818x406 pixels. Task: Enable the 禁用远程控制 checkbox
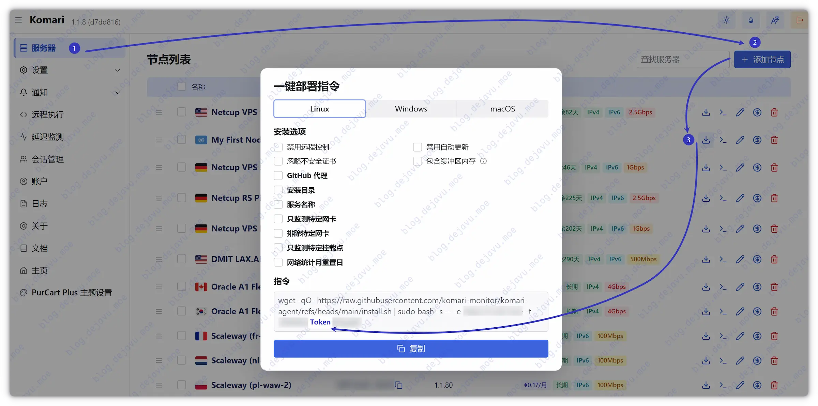tap(278, 147)
